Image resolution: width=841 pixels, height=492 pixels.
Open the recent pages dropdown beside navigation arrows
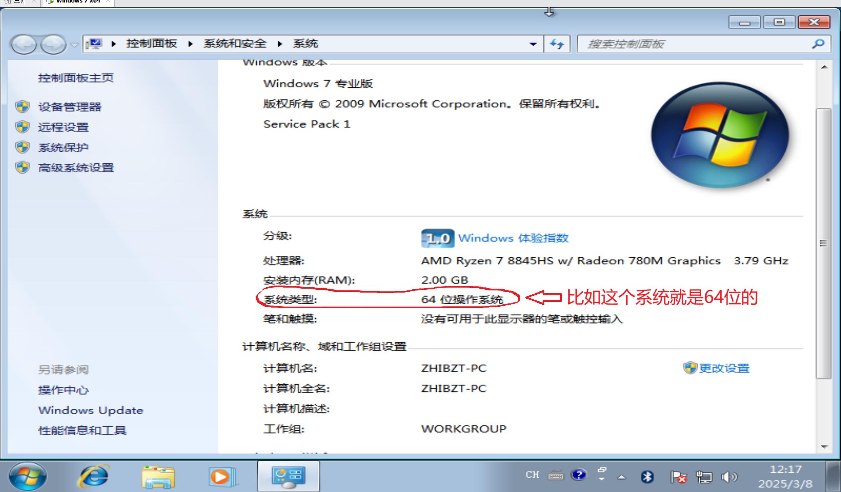[x=75, y=45]
